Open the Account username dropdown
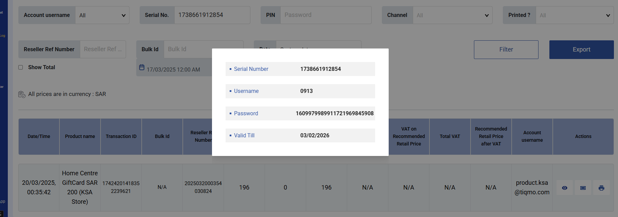 pos(102,15)
